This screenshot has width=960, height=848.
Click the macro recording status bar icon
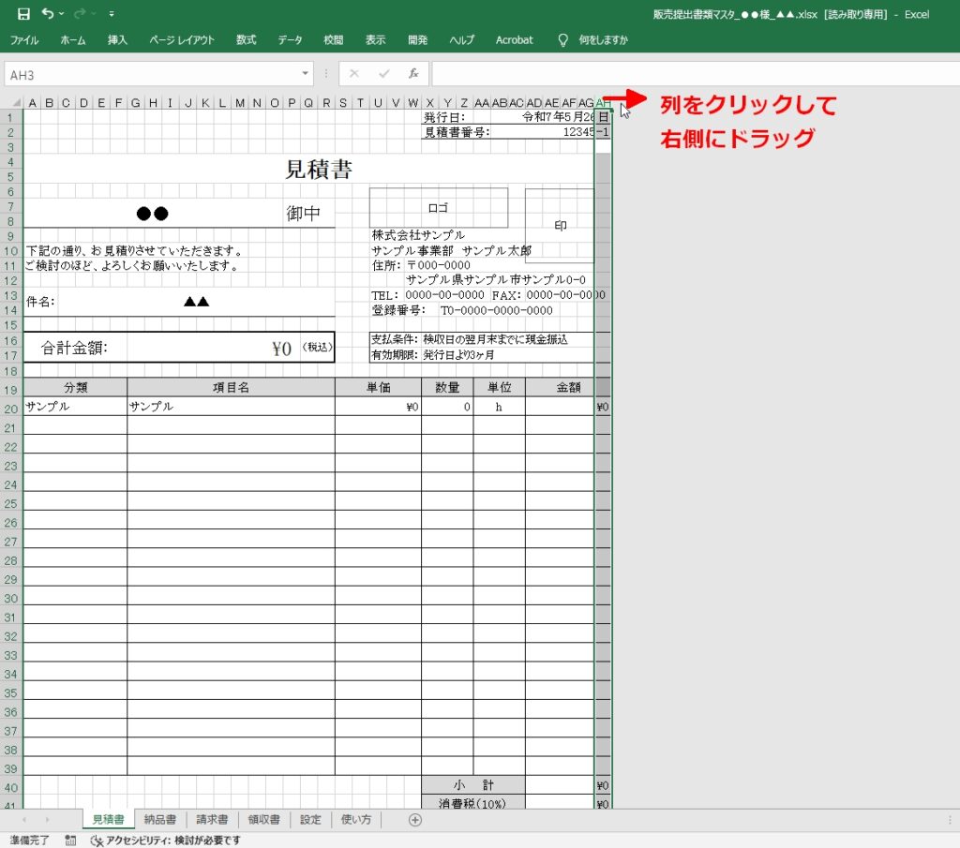[70, 841]
